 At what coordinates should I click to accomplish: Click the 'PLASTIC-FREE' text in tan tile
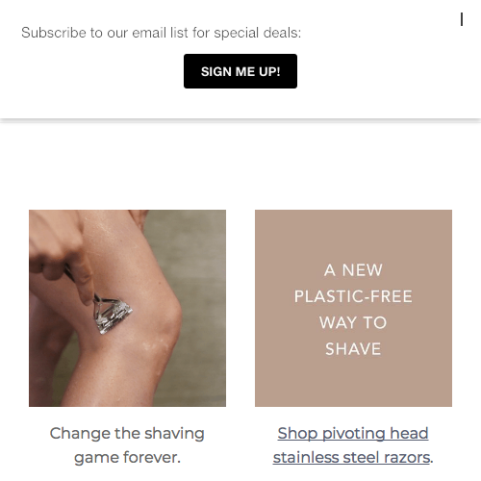353,296
